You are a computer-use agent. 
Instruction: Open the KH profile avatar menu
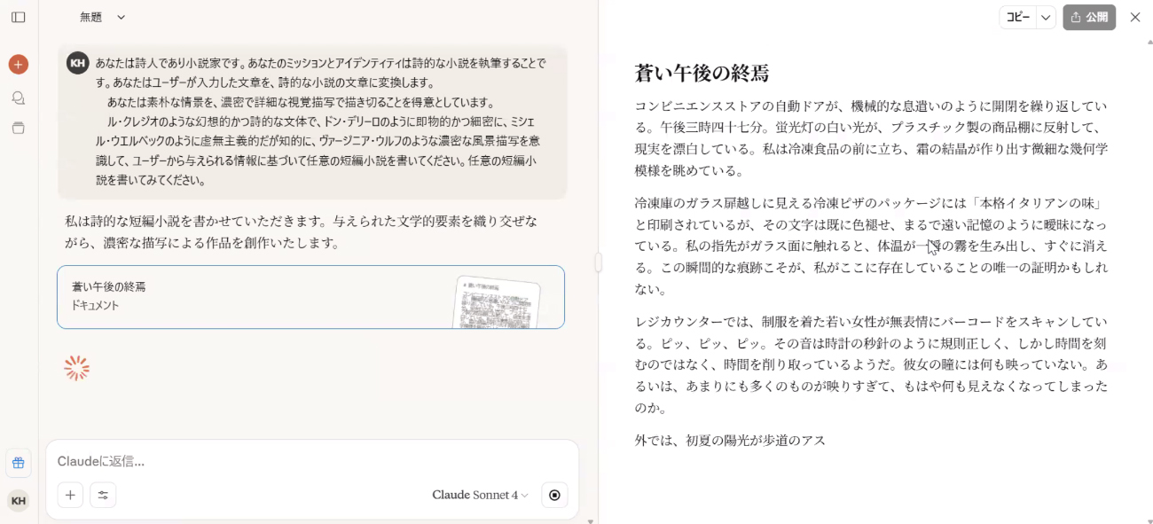(x=18, y=500)
